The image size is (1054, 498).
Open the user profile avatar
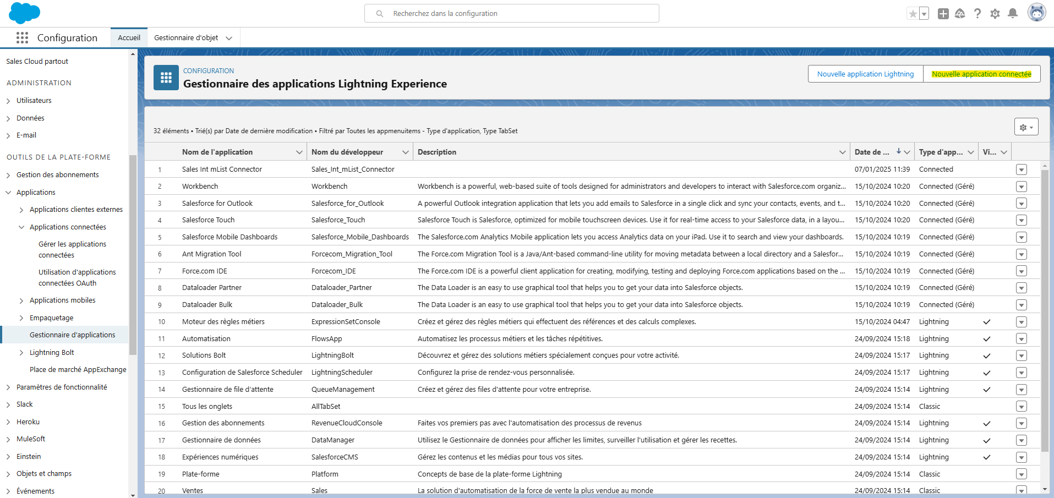click(1037, 13)
